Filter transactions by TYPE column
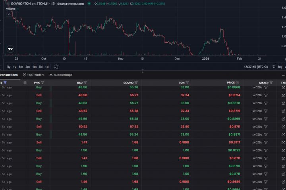The image size is (286, 190). tap(43, 83)
